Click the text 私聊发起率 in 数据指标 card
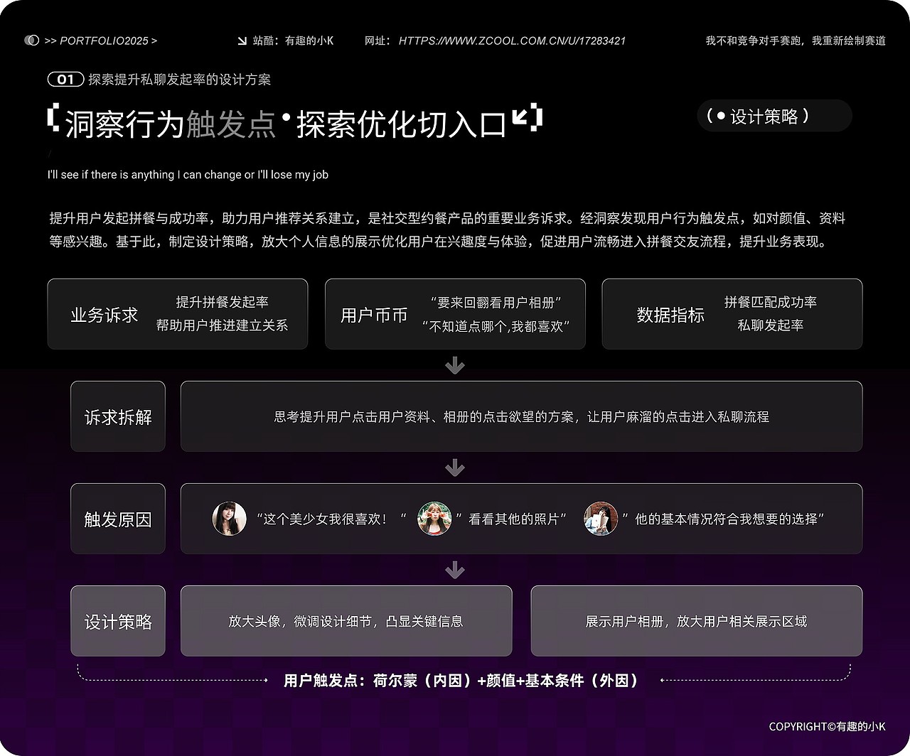The height and width of the screenshot is (756, 910). click(x=771, y=325)
